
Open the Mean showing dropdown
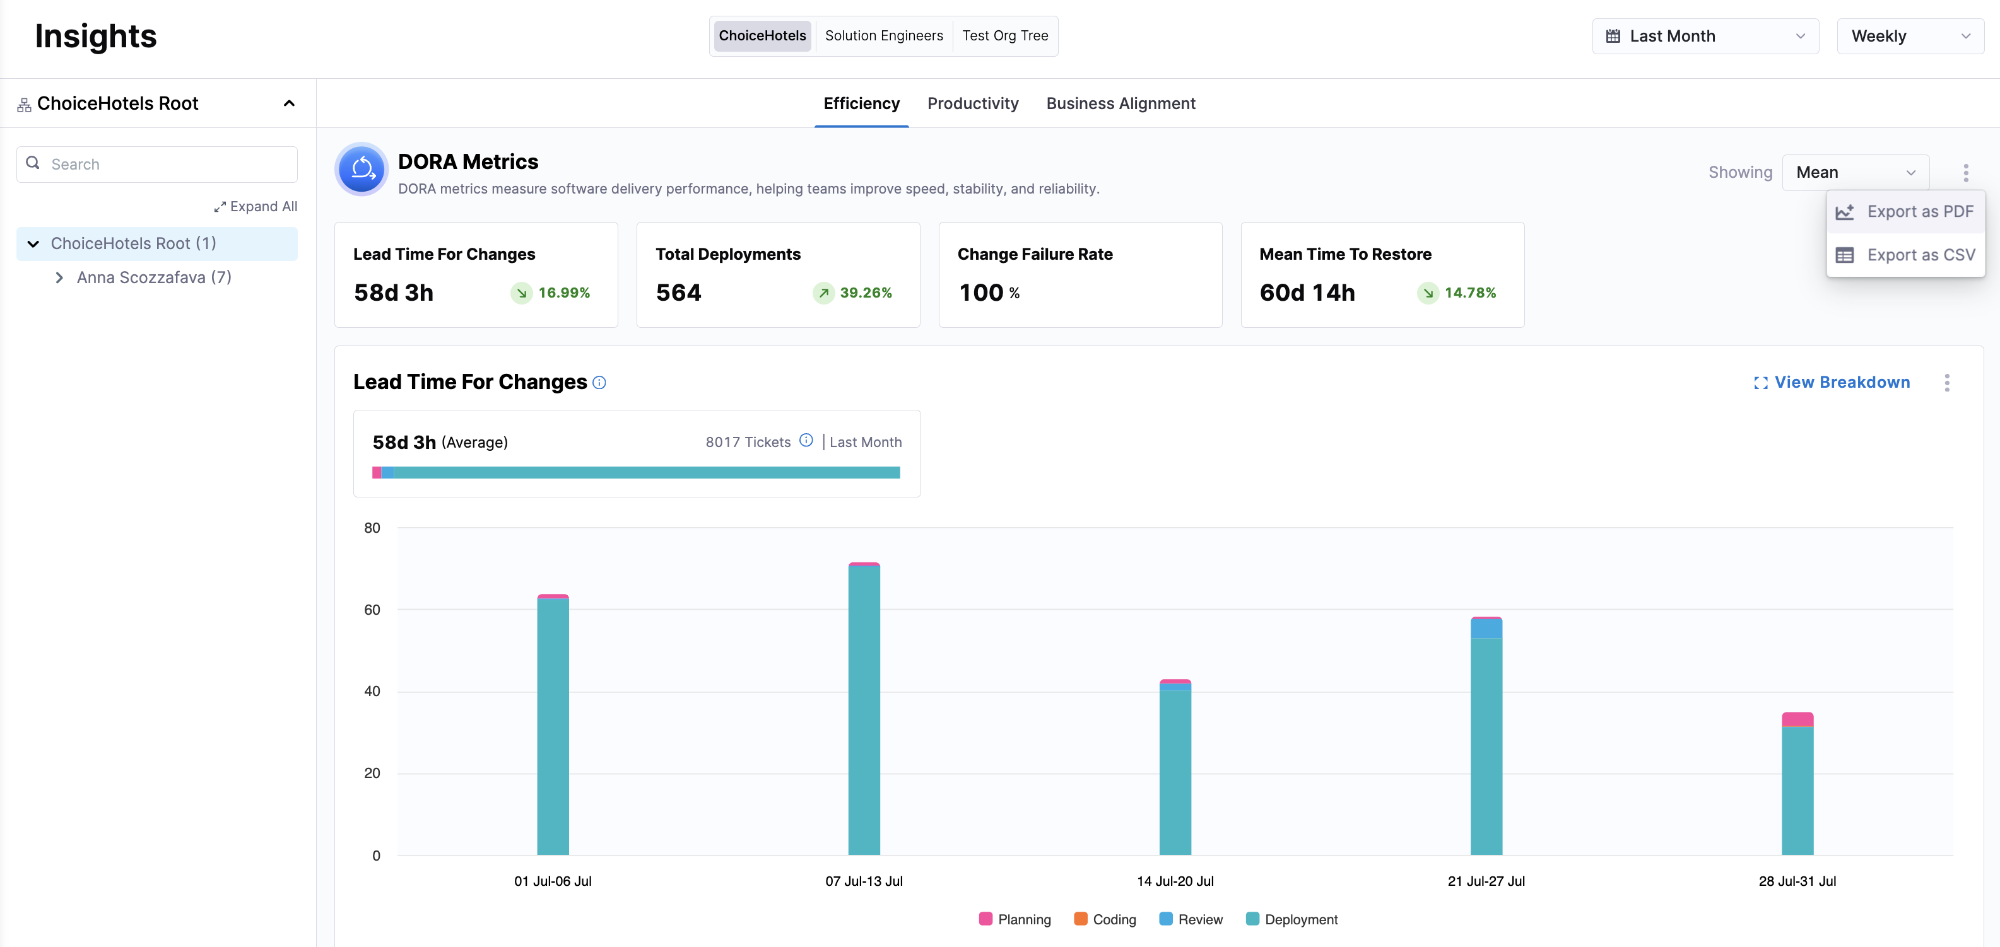(x=1855, y=172)
